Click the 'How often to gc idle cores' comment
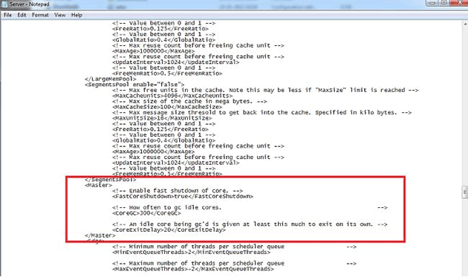 click(250, 207)
